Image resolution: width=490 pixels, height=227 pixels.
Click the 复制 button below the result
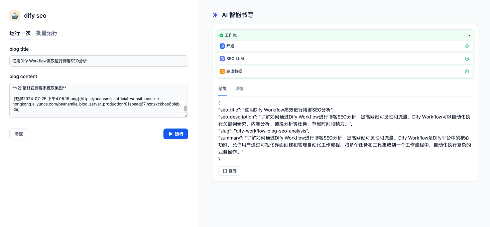(x=230, y=171)
